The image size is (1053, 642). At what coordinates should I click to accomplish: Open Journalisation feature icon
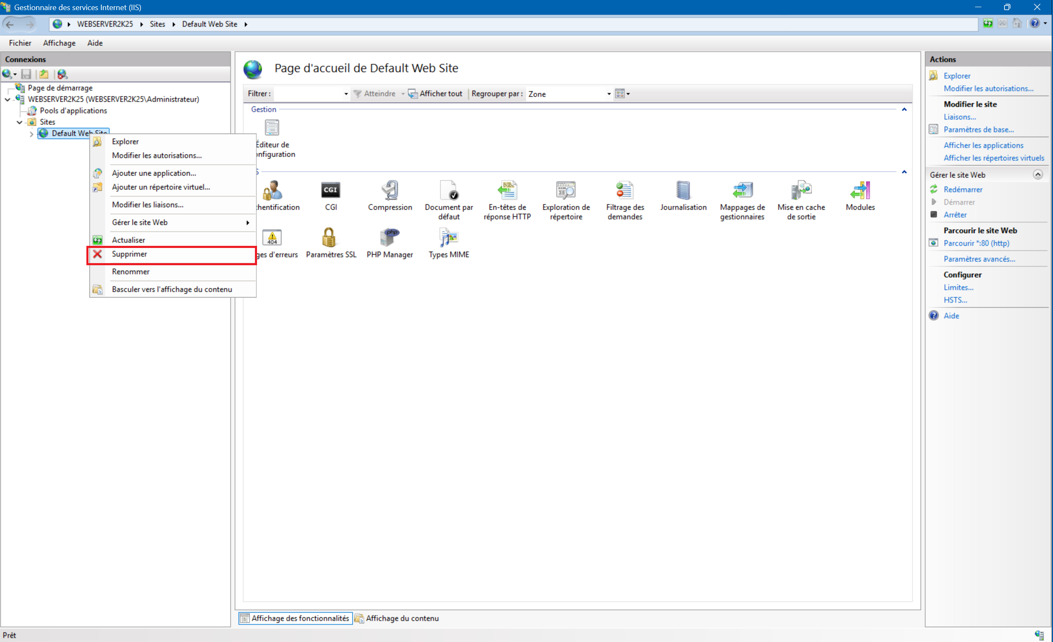point(683,190)
